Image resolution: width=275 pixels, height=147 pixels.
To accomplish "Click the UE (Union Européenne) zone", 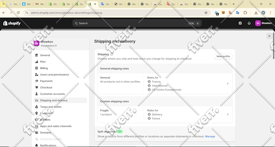I will click(167, 90).
